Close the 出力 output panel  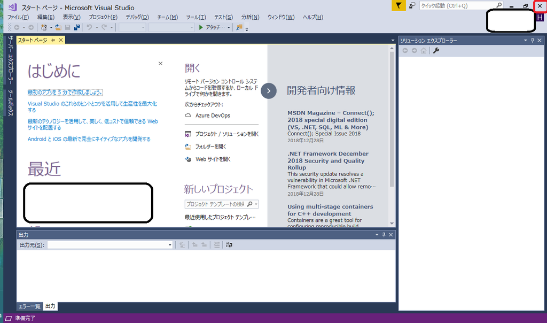click(x=390, y=235)
